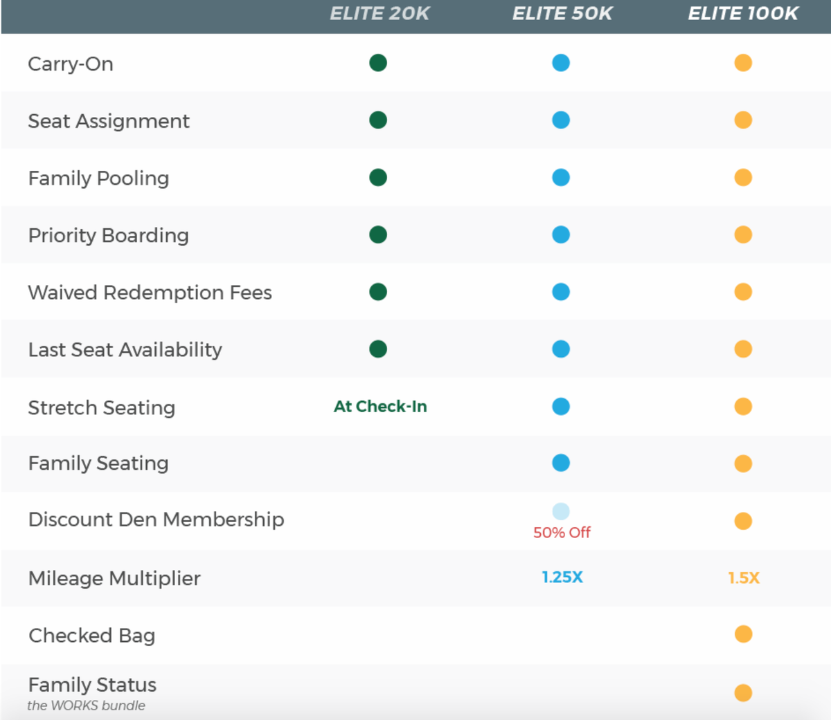Switch to the ELITE 100K column header
This screenshot has height=720, width=831.
742,12
